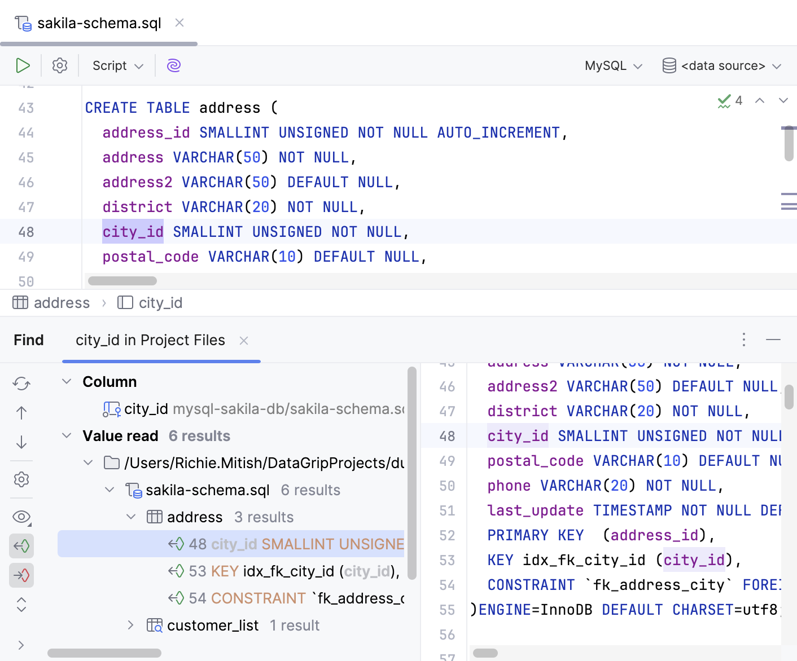Toggle the preview eye icon
Screen dimensions: 797x661
[x=21, y=517]
